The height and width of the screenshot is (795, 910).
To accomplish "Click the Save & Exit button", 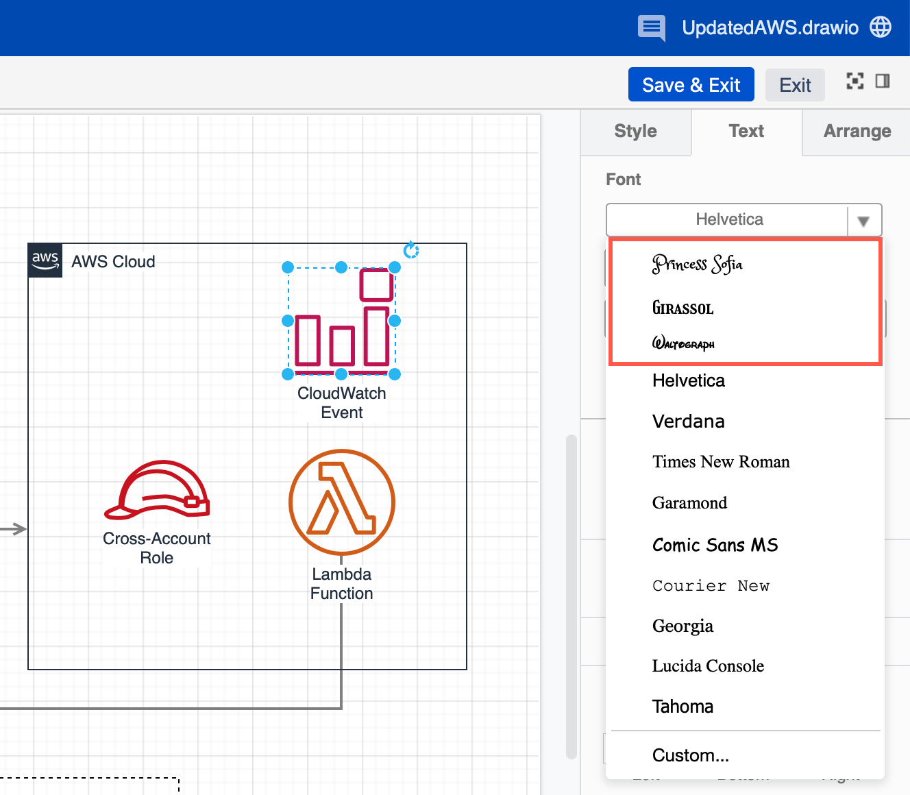I will tap(691, 84).
